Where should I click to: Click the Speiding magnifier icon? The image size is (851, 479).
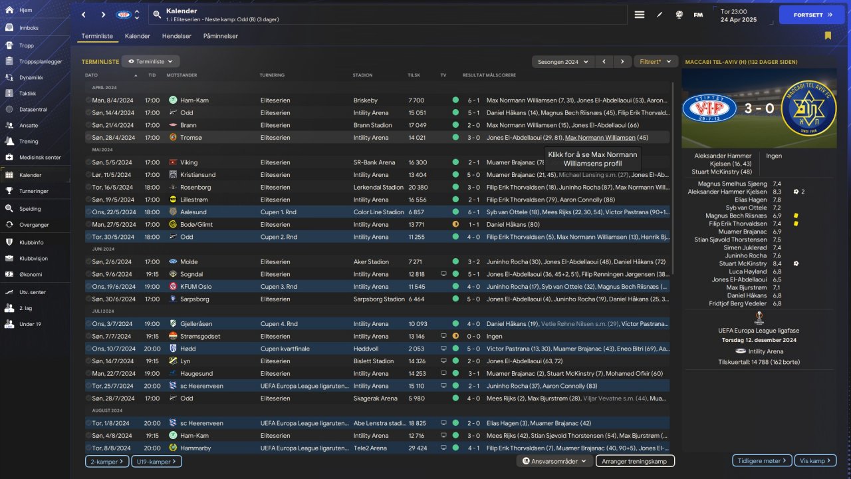9,208
